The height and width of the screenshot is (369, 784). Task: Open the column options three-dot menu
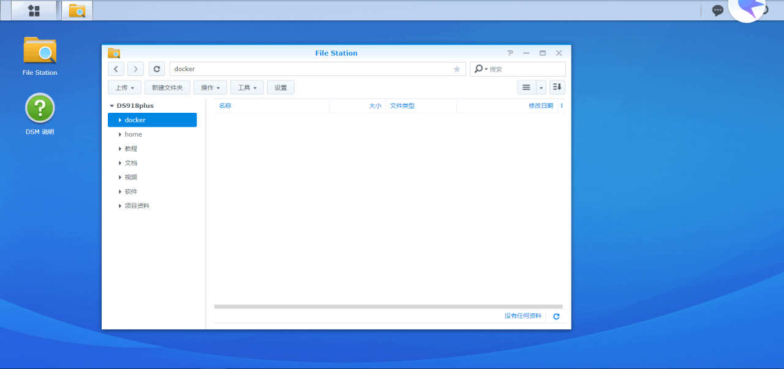pyautogui.click(x=562, y=105)
